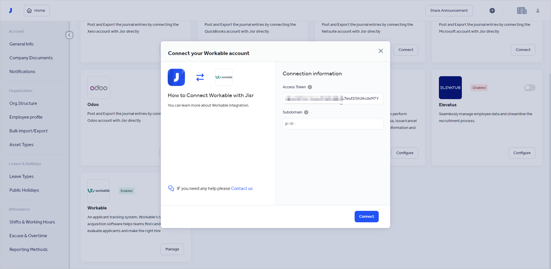
Task: Select Shifts & Working Hours
Action: tap(32, 222)
